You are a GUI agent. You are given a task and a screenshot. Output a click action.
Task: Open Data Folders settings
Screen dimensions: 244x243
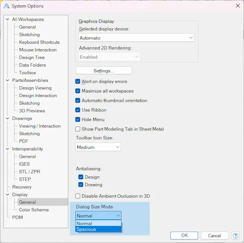click(x=33, y=65)
